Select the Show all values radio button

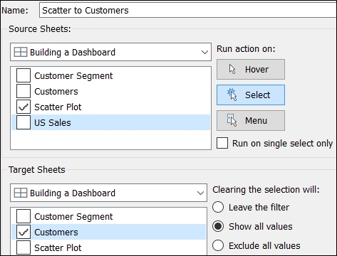click(218, 226)
